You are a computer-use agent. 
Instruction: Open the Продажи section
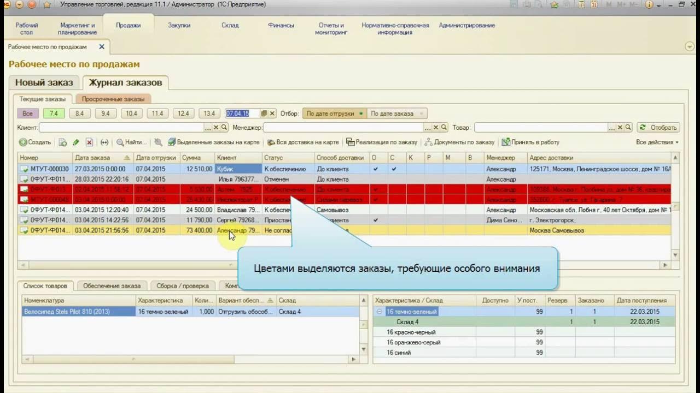coord(128,25)
